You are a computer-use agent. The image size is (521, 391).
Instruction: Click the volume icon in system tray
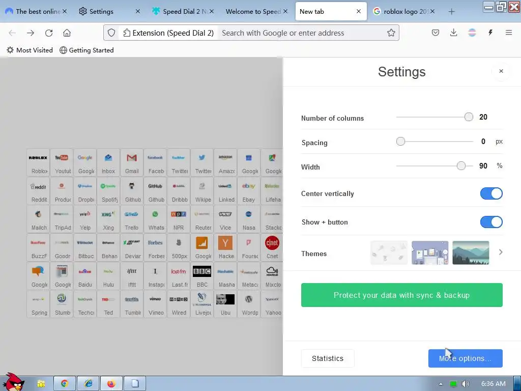(x=465, y=384)
